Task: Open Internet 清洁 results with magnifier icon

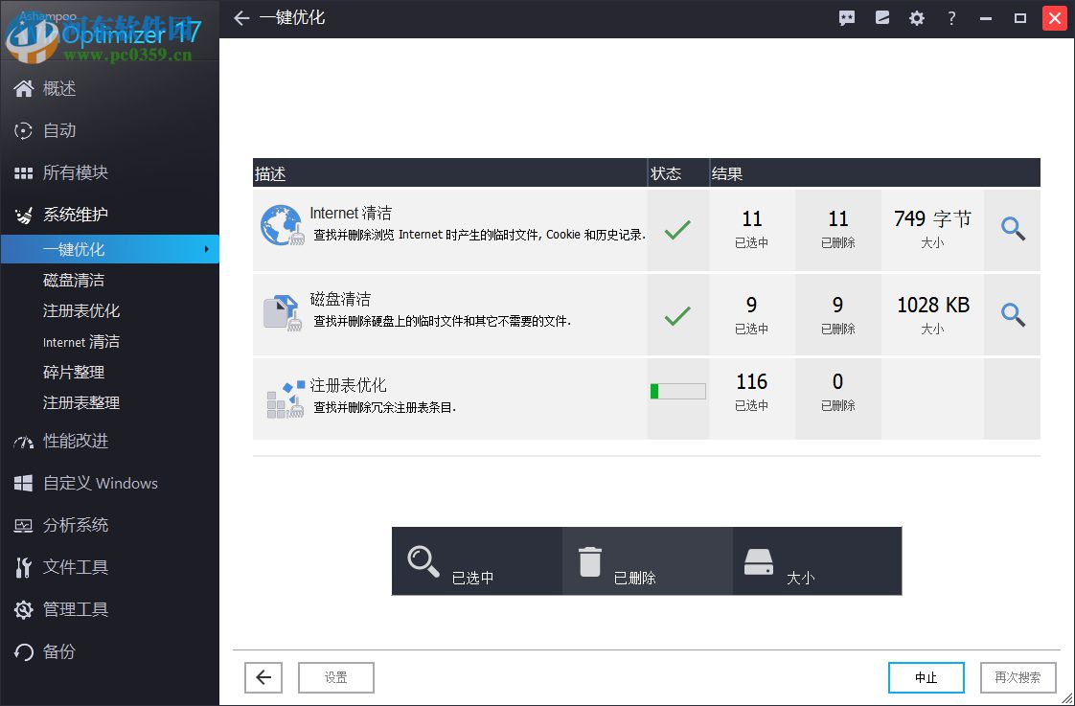Action: coord(1012,229)
